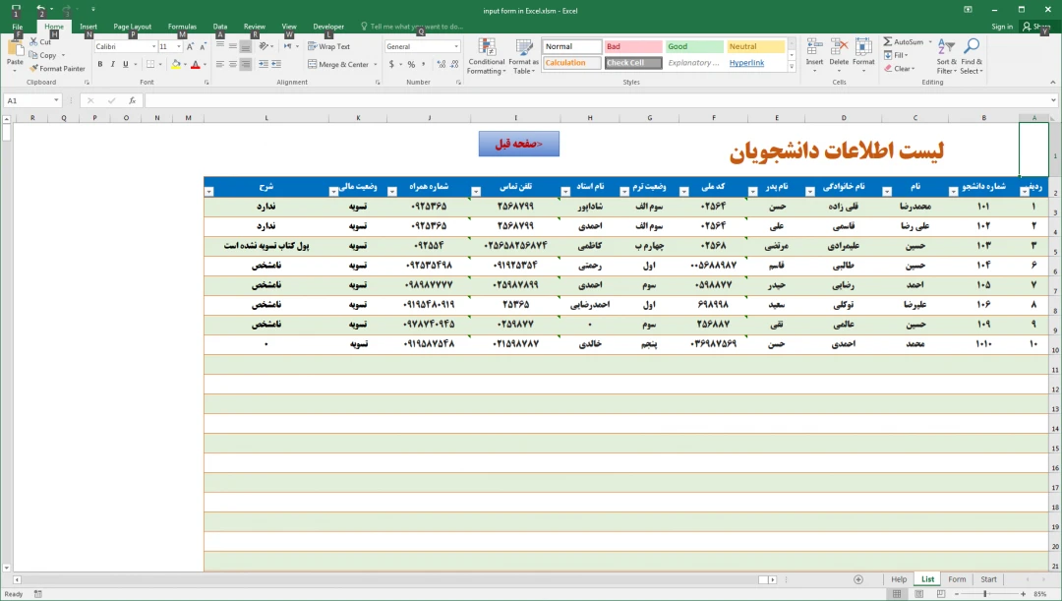
Task: Switch to Page Layout view in status bar
Action: click(x=919, y=594)
